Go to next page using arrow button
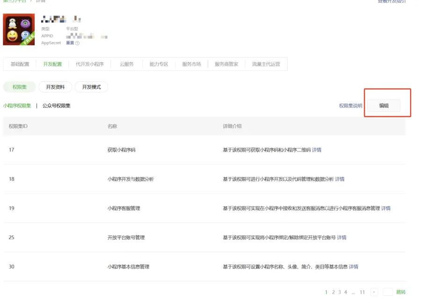The image size is (428, 299). click(374, 292)
